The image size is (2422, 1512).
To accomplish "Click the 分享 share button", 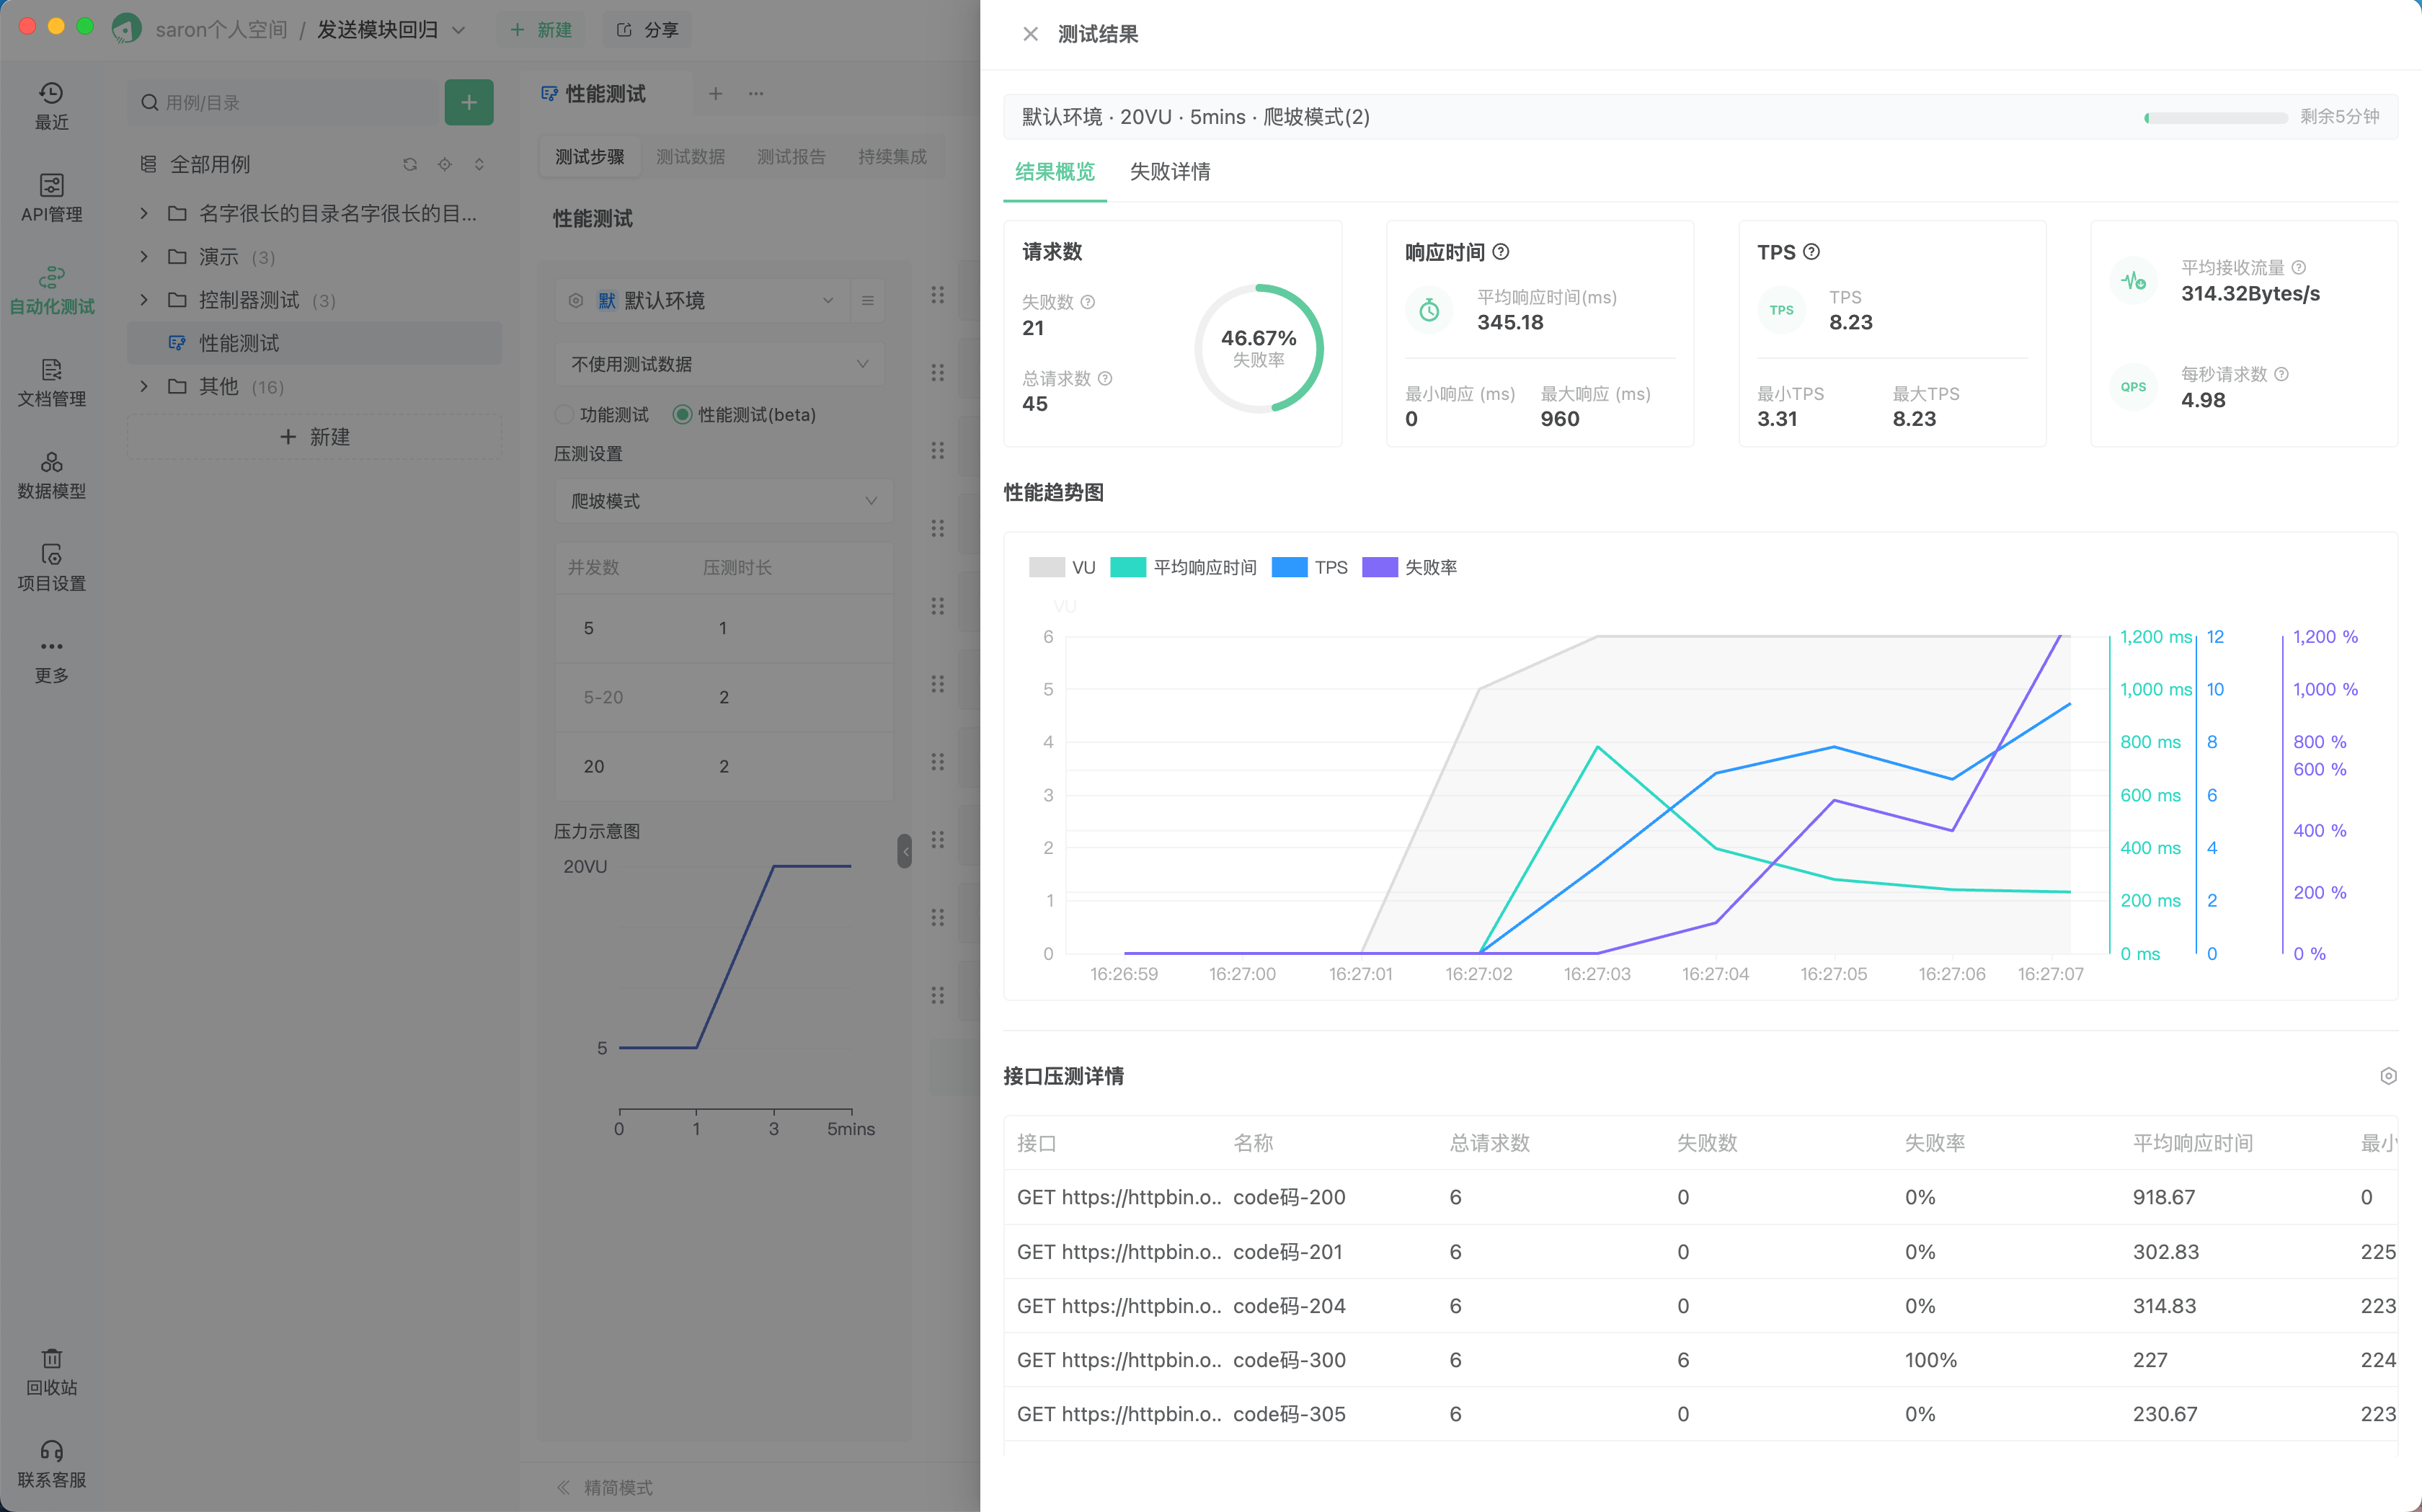I will [647, 29].
